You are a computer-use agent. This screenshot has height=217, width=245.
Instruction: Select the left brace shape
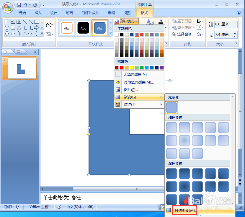(36, 33)
